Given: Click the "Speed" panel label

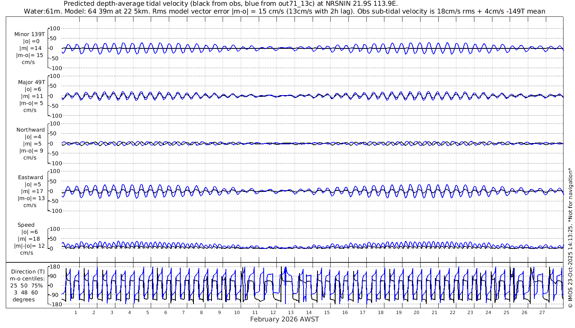Looking at the screenshot, I should point(26,225).
